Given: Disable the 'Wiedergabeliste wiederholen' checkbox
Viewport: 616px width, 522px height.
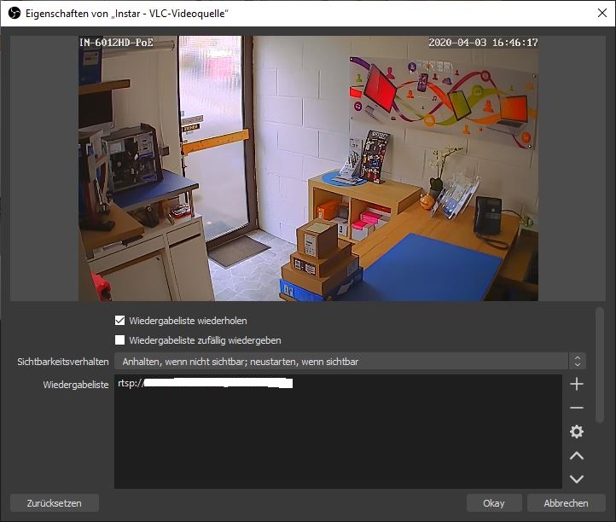Looking at the screenshot, I should 120,321.
